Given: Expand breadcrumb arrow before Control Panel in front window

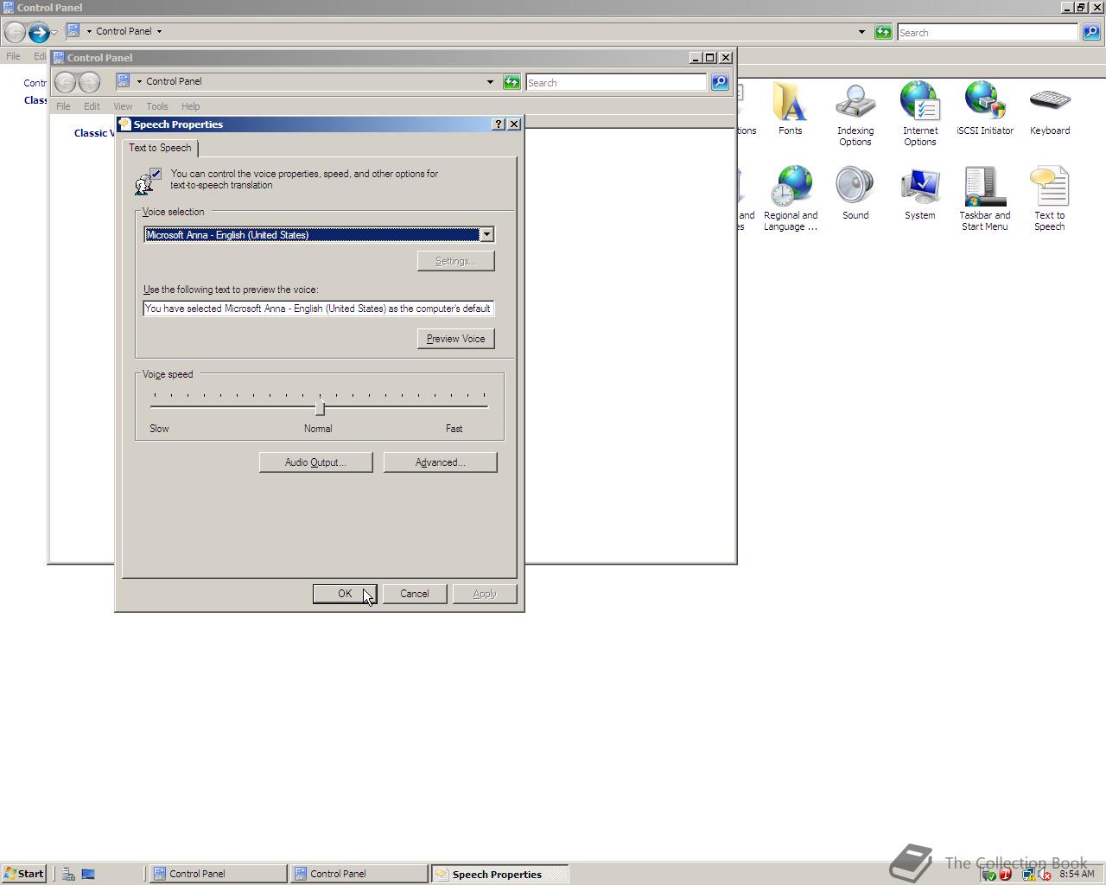Looking at the screenshot, I should coord(139,81).
